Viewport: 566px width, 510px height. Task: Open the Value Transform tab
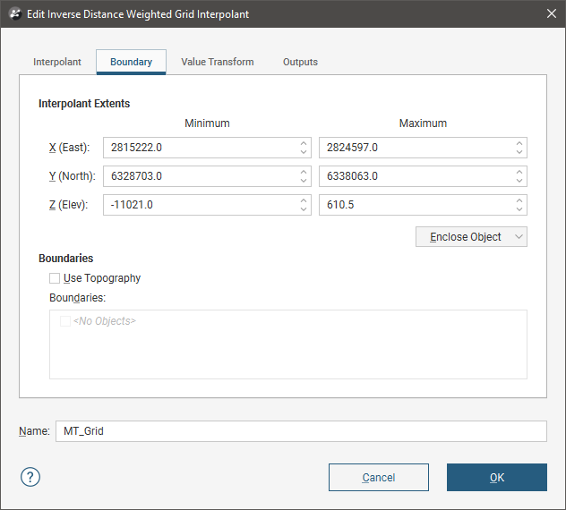tap(217, 63)
